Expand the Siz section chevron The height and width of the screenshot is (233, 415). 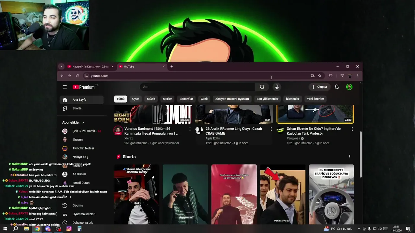70,197
